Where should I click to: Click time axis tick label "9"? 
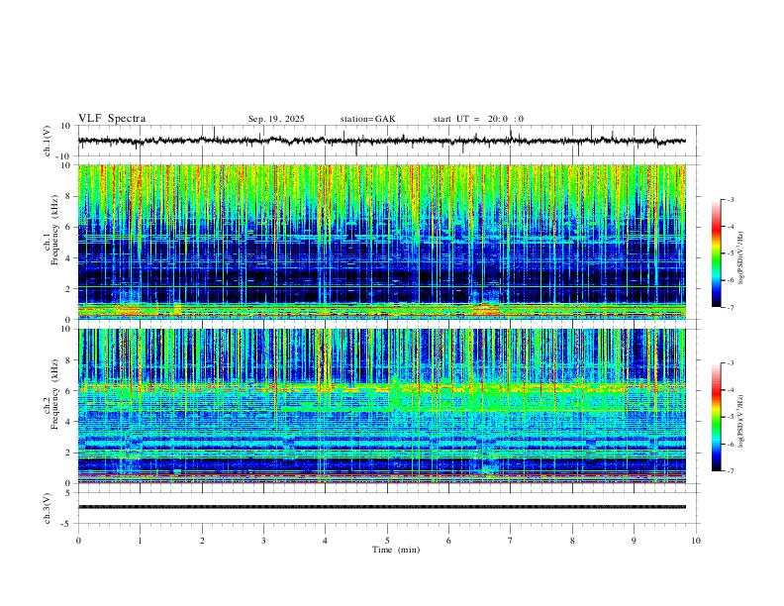(634, 541)
